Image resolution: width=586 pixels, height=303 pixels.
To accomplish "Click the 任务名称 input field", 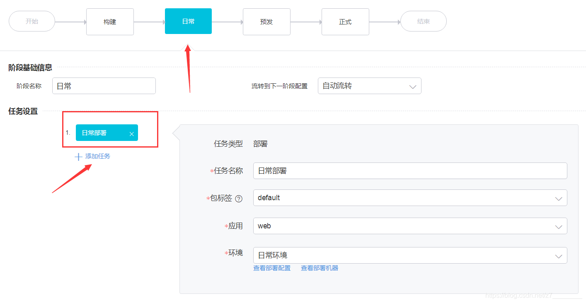I will (x=410, y=170).
